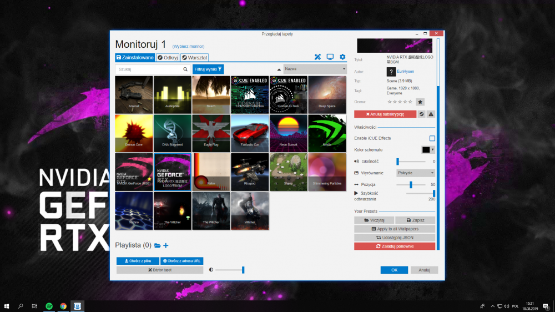Click Szybkość odtwarzania slider
Viewport: 555px width, 312px height.
click(x=421, y=193)
